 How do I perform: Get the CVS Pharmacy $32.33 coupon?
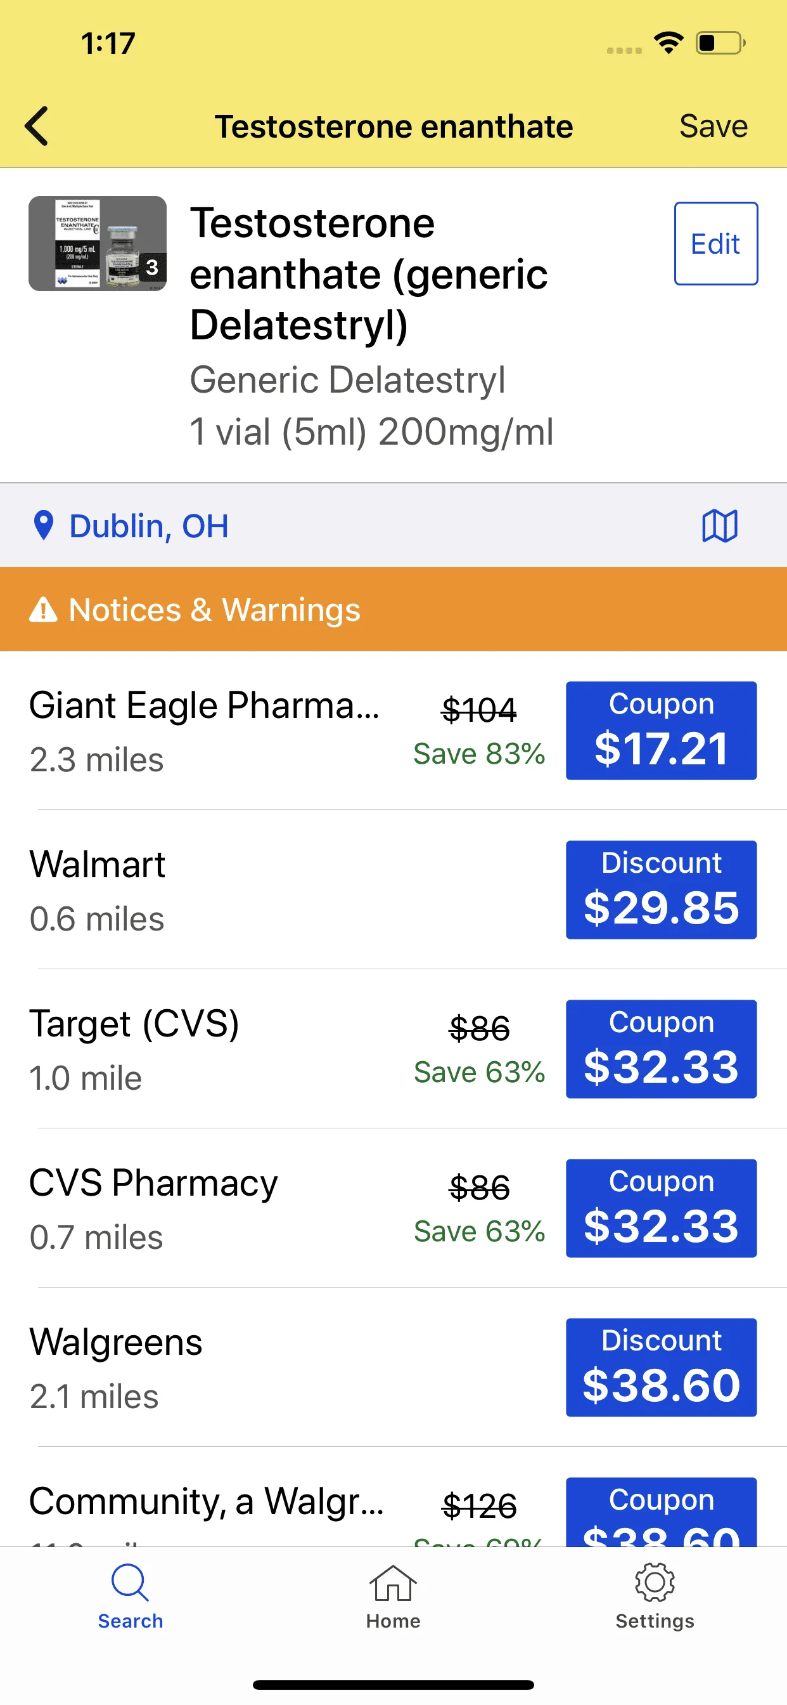(x=662, y=1208)
